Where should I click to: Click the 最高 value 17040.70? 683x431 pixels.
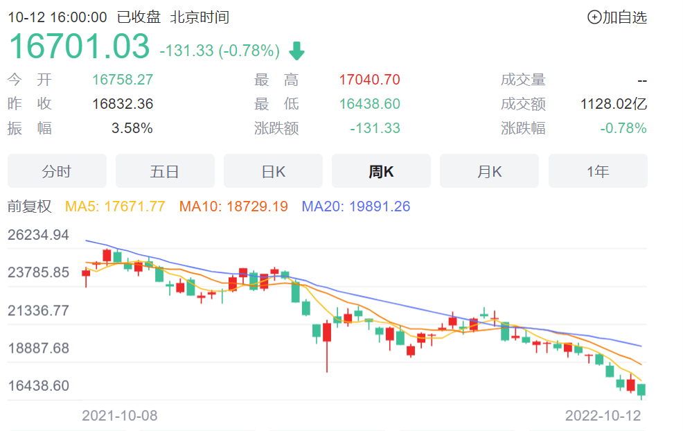click(369, 80)
